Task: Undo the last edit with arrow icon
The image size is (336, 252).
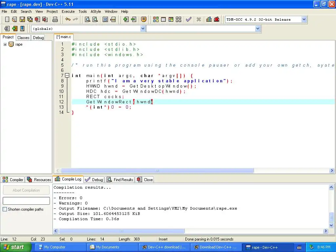Action: pos(68,19)
